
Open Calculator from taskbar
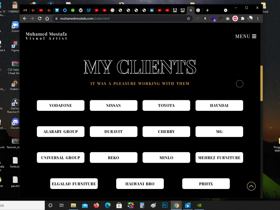pyautogui.click(x=142, y=205)
